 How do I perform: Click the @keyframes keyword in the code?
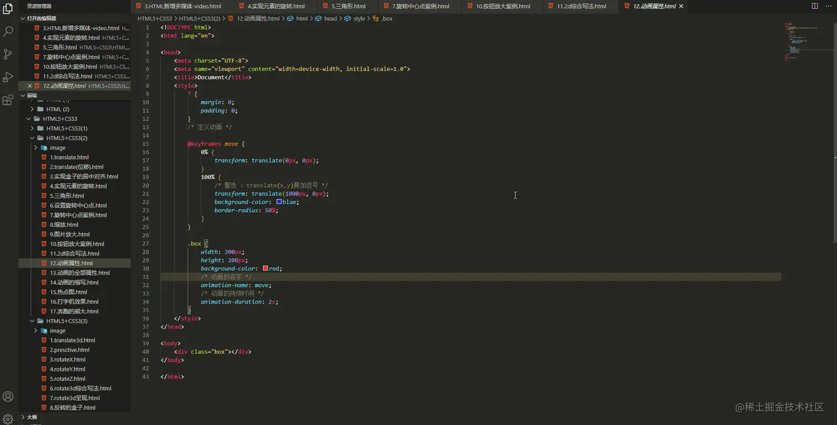point(204,144)
